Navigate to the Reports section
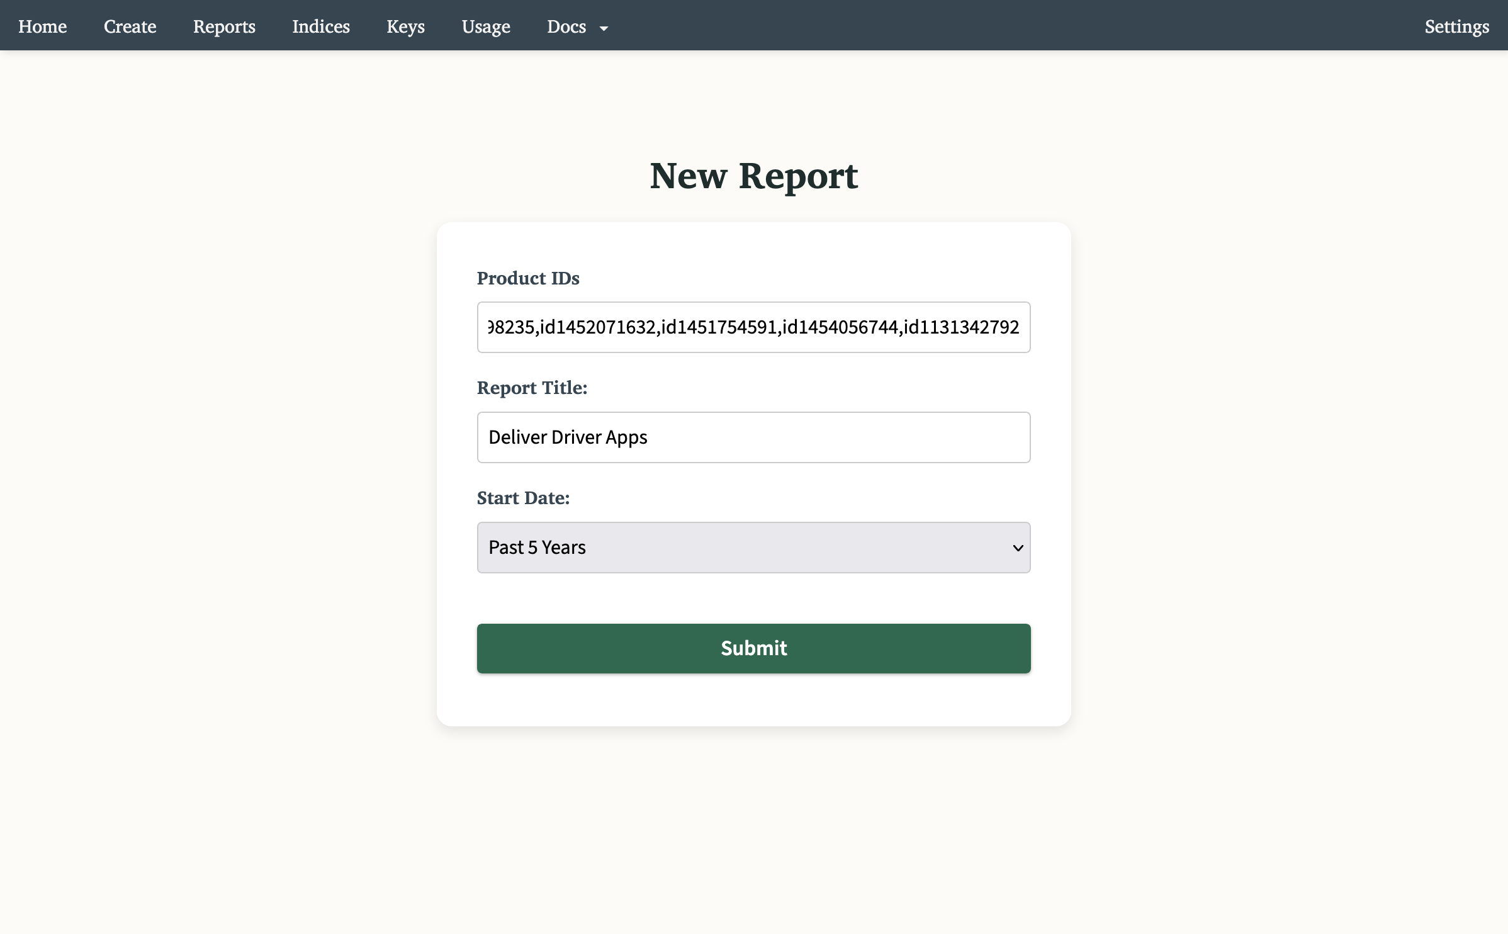The height and width of the screenshot is (934, 1508). pyautogui.click(x=224, y=26)
